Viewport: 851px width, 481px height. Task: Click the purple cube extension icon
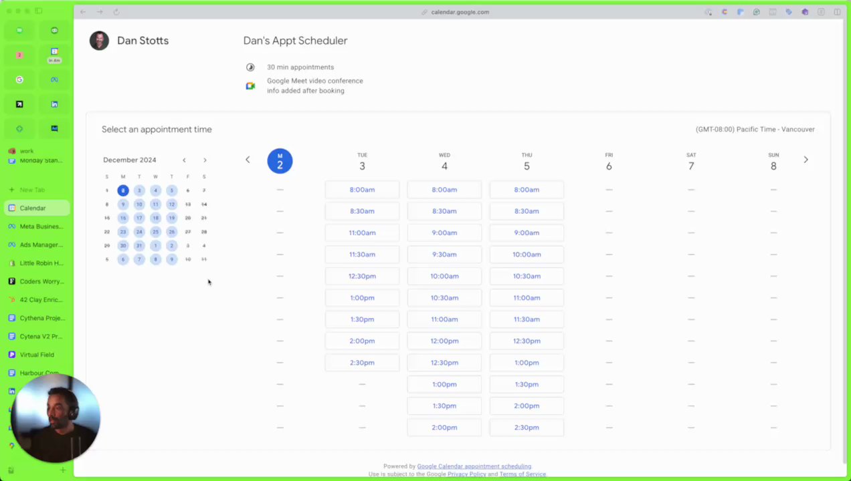tap(805, 12)
